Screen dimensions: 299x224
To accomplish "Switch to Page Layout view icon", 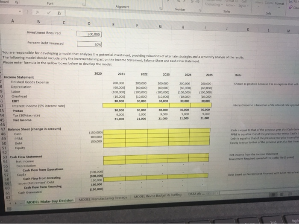I will [x=281, y=195].
